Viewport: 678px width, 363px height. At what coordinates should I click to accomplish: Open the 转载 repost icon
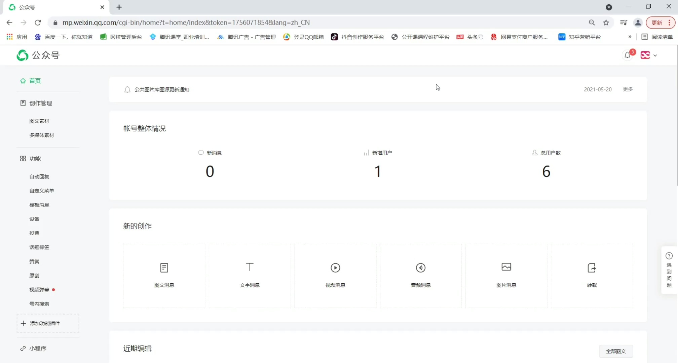[x=592, y=268]
